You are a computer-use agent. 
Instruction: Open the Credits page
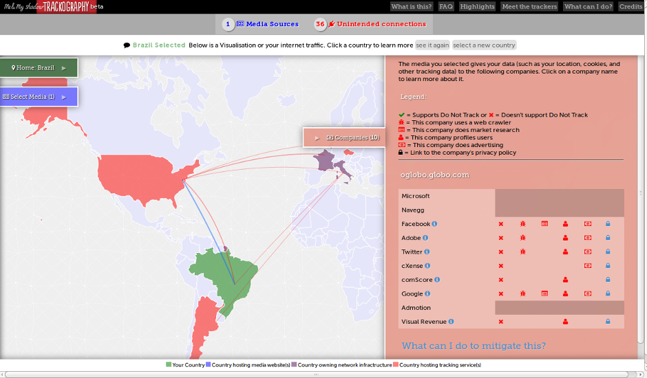(x=630, y=7)
